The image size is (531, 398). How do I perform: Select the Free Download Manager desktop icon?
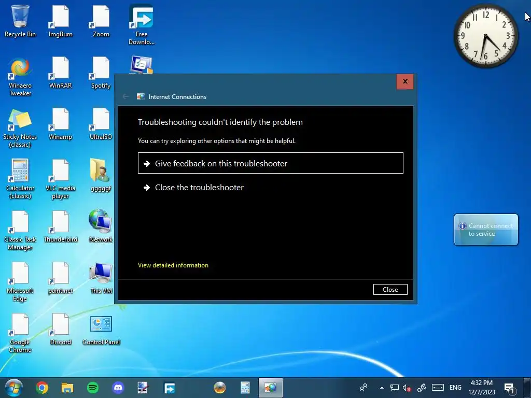tap(142, 24)
